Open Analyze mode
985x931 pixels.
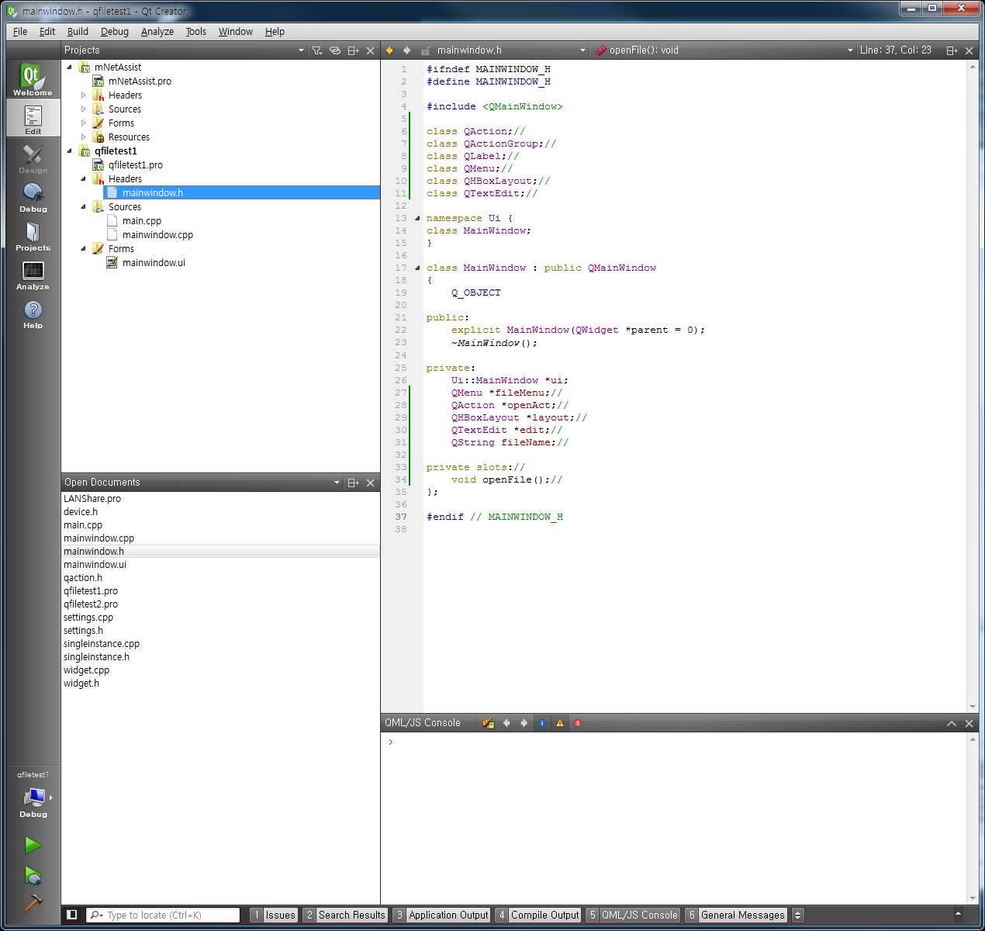(x=33, y=274)
